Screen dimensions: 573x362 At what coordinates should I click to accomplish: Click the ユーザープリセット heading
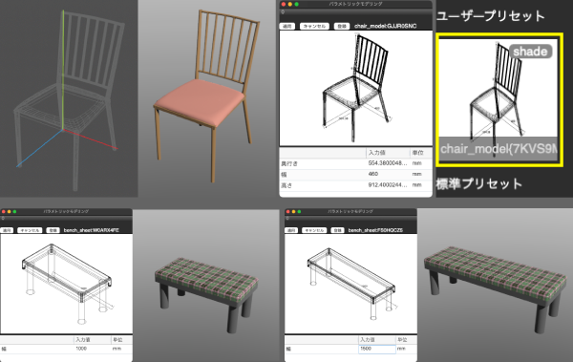(x=491, y=15)
